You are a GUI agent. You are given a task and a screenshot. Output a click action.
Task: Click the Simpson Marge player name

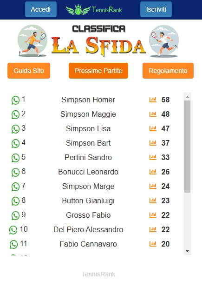pyautogui.click(x=88, y=186)
